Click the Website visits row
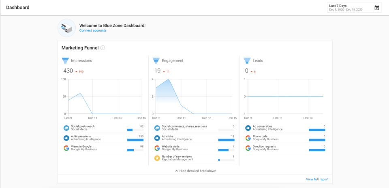Image resolution: width=389 pixels, height=188 pixels. [194, 148]
